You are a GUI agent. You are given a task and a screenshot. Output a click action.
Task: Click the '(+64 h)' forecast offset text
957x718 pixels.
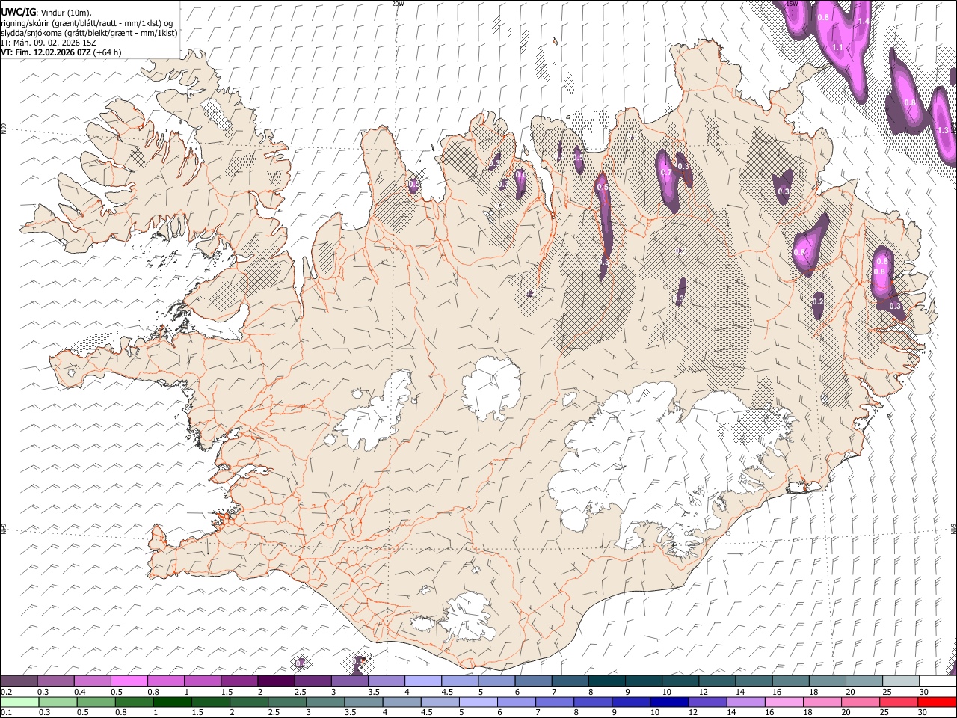tap(108, 52)
